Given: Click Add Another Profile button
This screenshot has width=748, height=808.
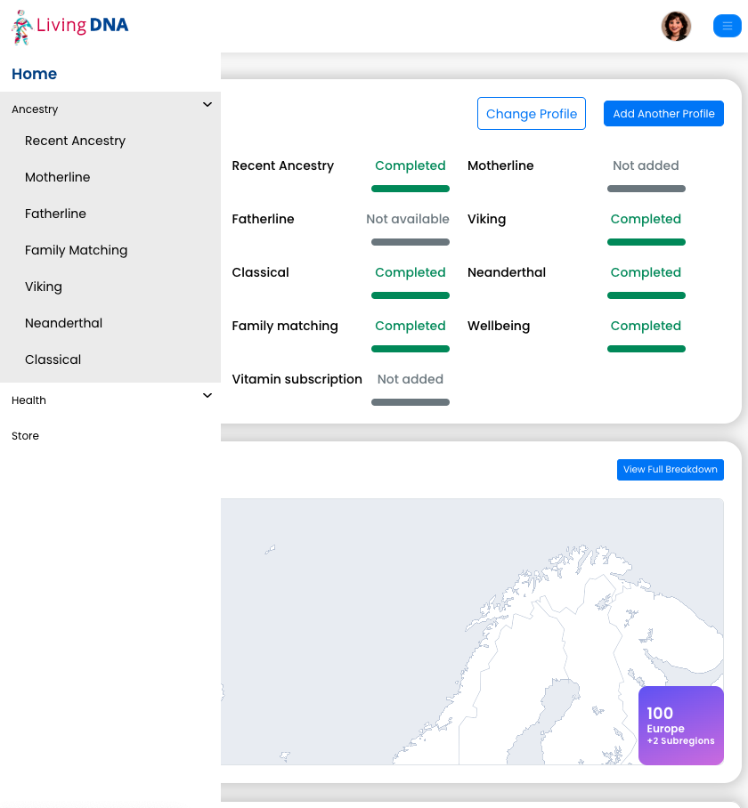Looking at the screenshot, I should point(663,113).
